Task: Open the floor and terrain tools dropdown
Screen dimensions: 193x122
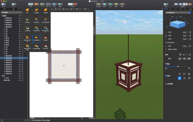Action: 42,4
